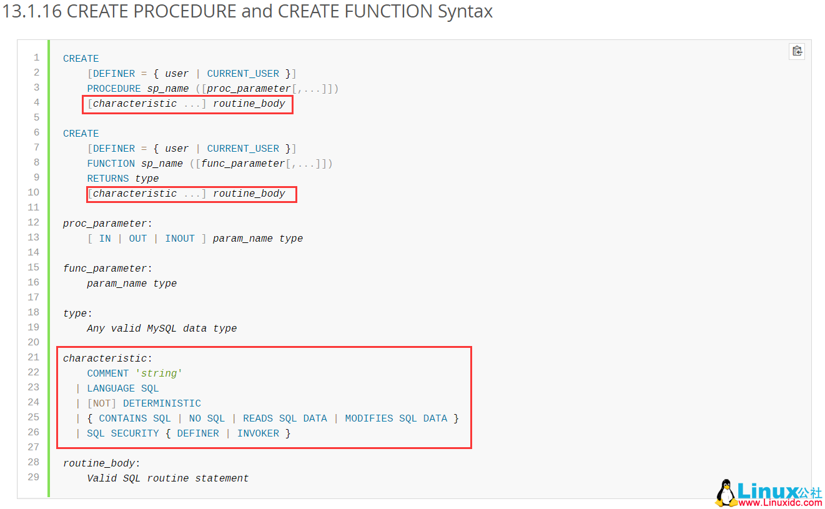Select the RETURNS keyword on line 9
The height and width of the screenshot is (509, 825).
tap(108, 179)
